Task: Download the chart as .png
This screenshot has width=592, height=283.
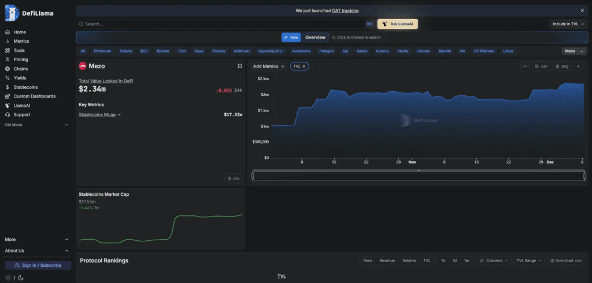Action: point(562,66)
